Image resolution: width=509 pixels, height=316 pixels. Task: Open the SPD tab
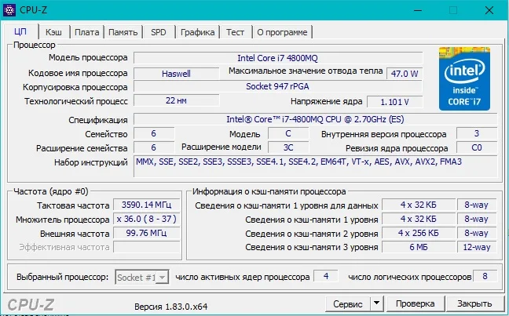coord(159,32)
